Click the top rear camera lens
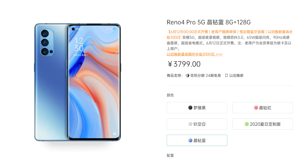The height and width of the screenshot is (160, 306). pos(45,33)
